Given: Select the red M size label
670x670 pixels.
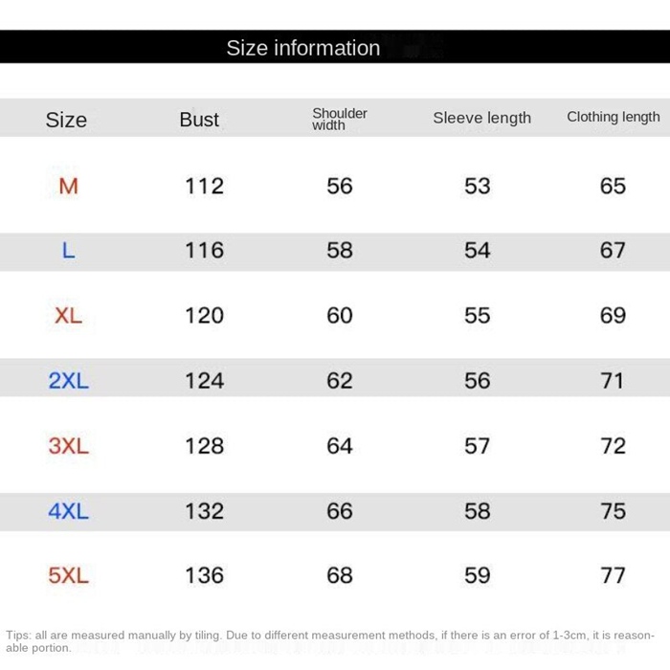Looking at the screenshot, I should pyautogui.click(x=68, y=187).
